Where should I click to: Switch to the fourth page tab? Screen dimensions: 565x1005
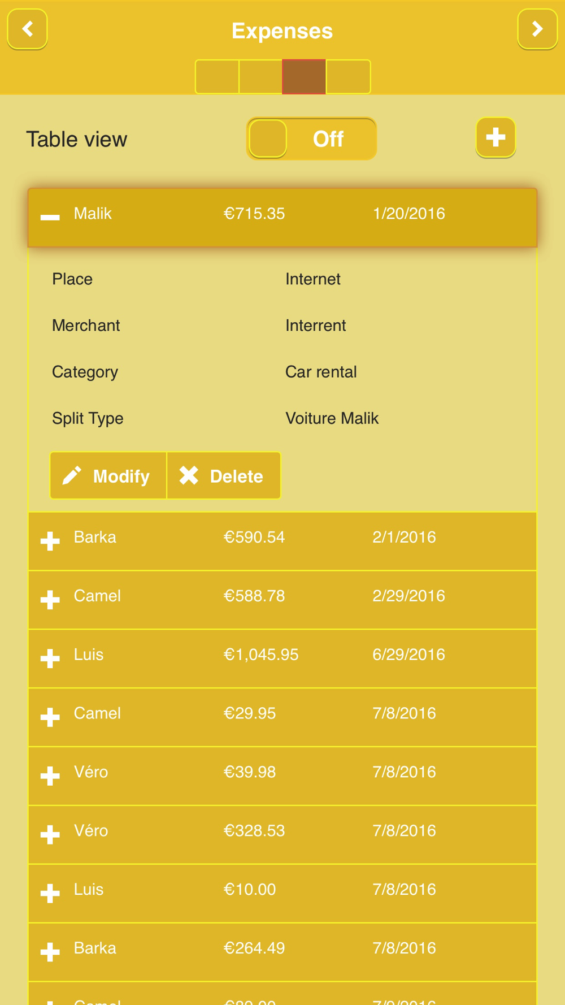coord(348,77)
